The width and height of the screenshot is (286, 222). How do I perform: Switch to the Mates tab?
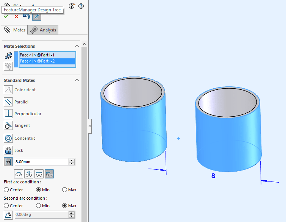[x=15, y=30]
